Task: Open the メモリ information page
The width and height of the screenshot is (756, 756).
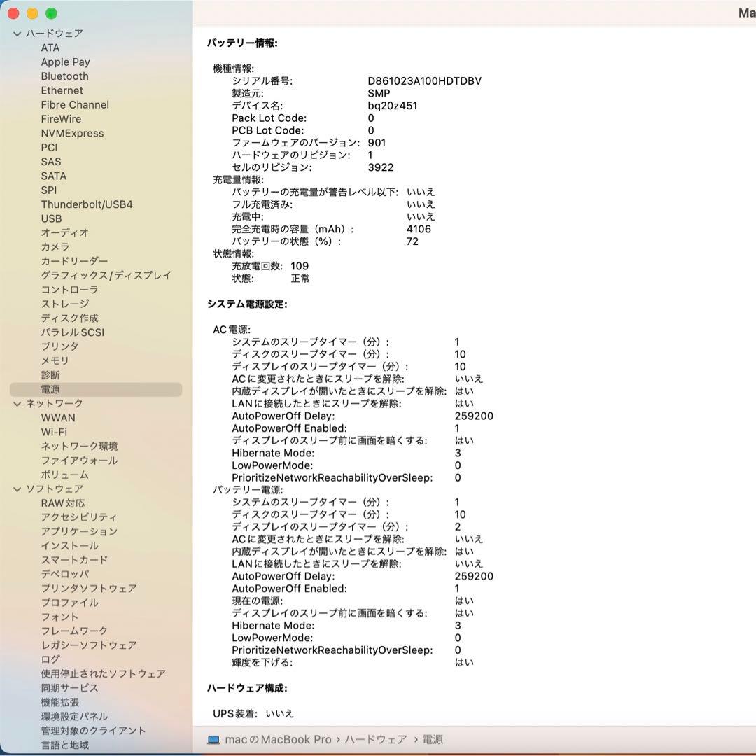Action: point(54,360)
